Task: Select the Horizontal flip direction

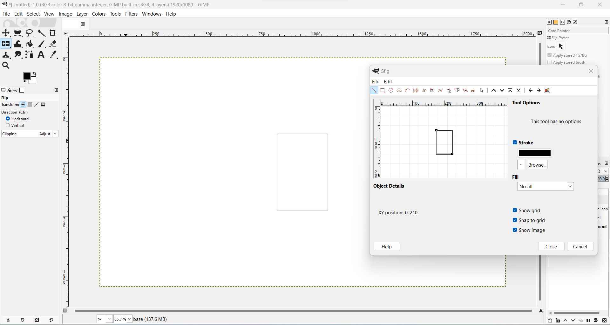Action: point(8,119)
